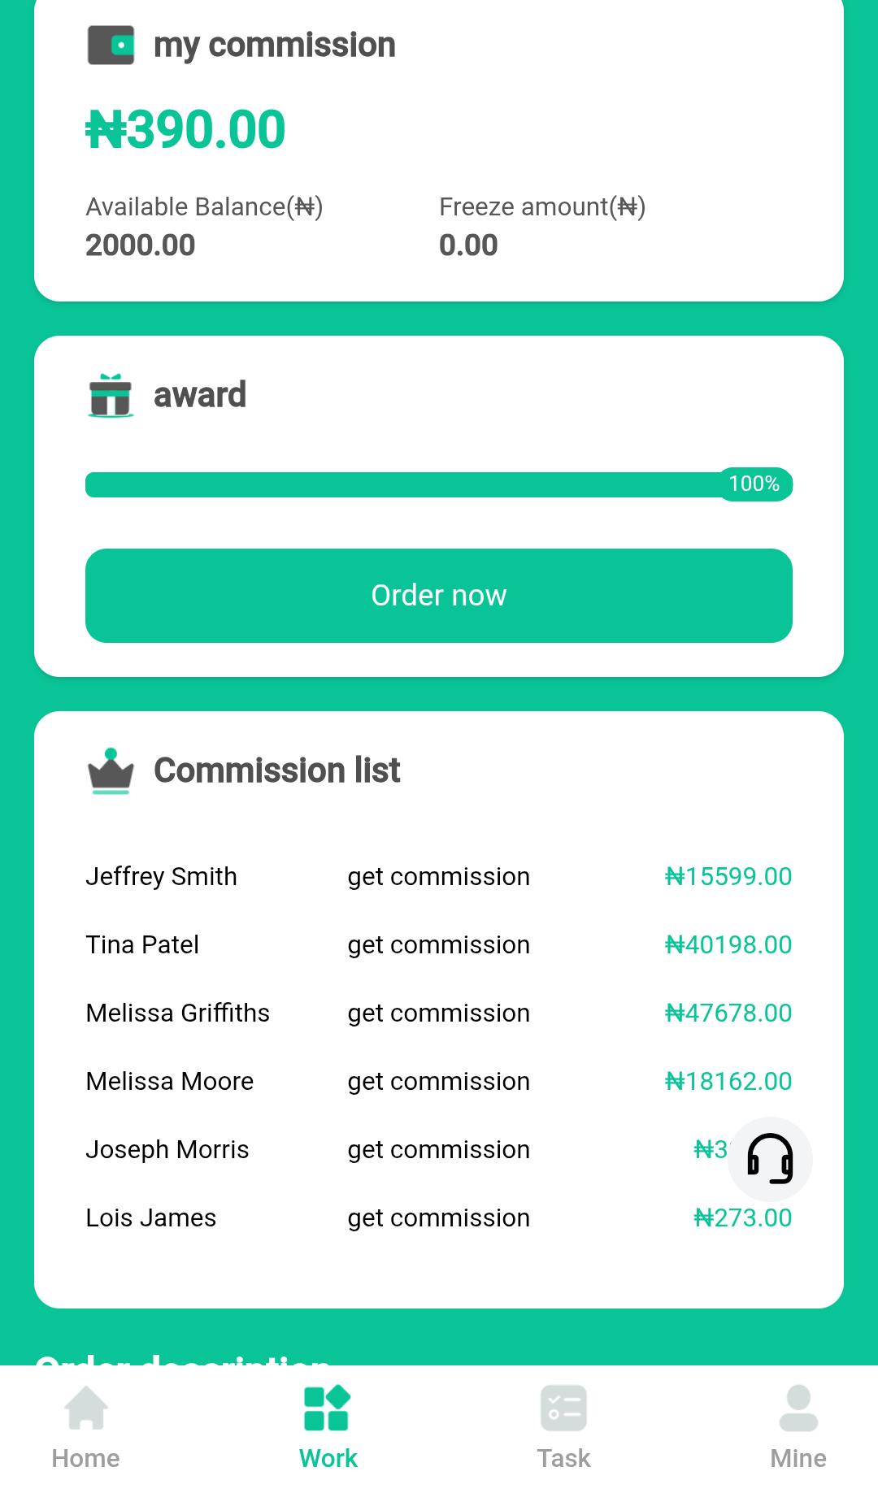Select Lois James commission entry
This screenshot has height=1493, width=878.
point(151,1218)
